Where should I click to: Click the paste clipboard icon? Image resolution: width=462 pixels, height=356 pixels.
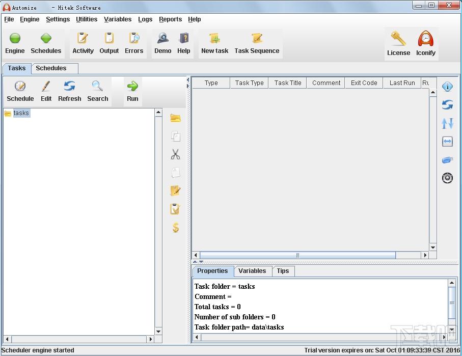pyautogui.click(x=176, y=173)
